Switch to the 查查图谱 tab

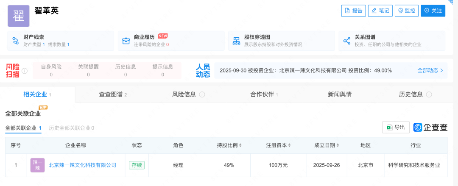pyautogui.click(x=113, y=94)
